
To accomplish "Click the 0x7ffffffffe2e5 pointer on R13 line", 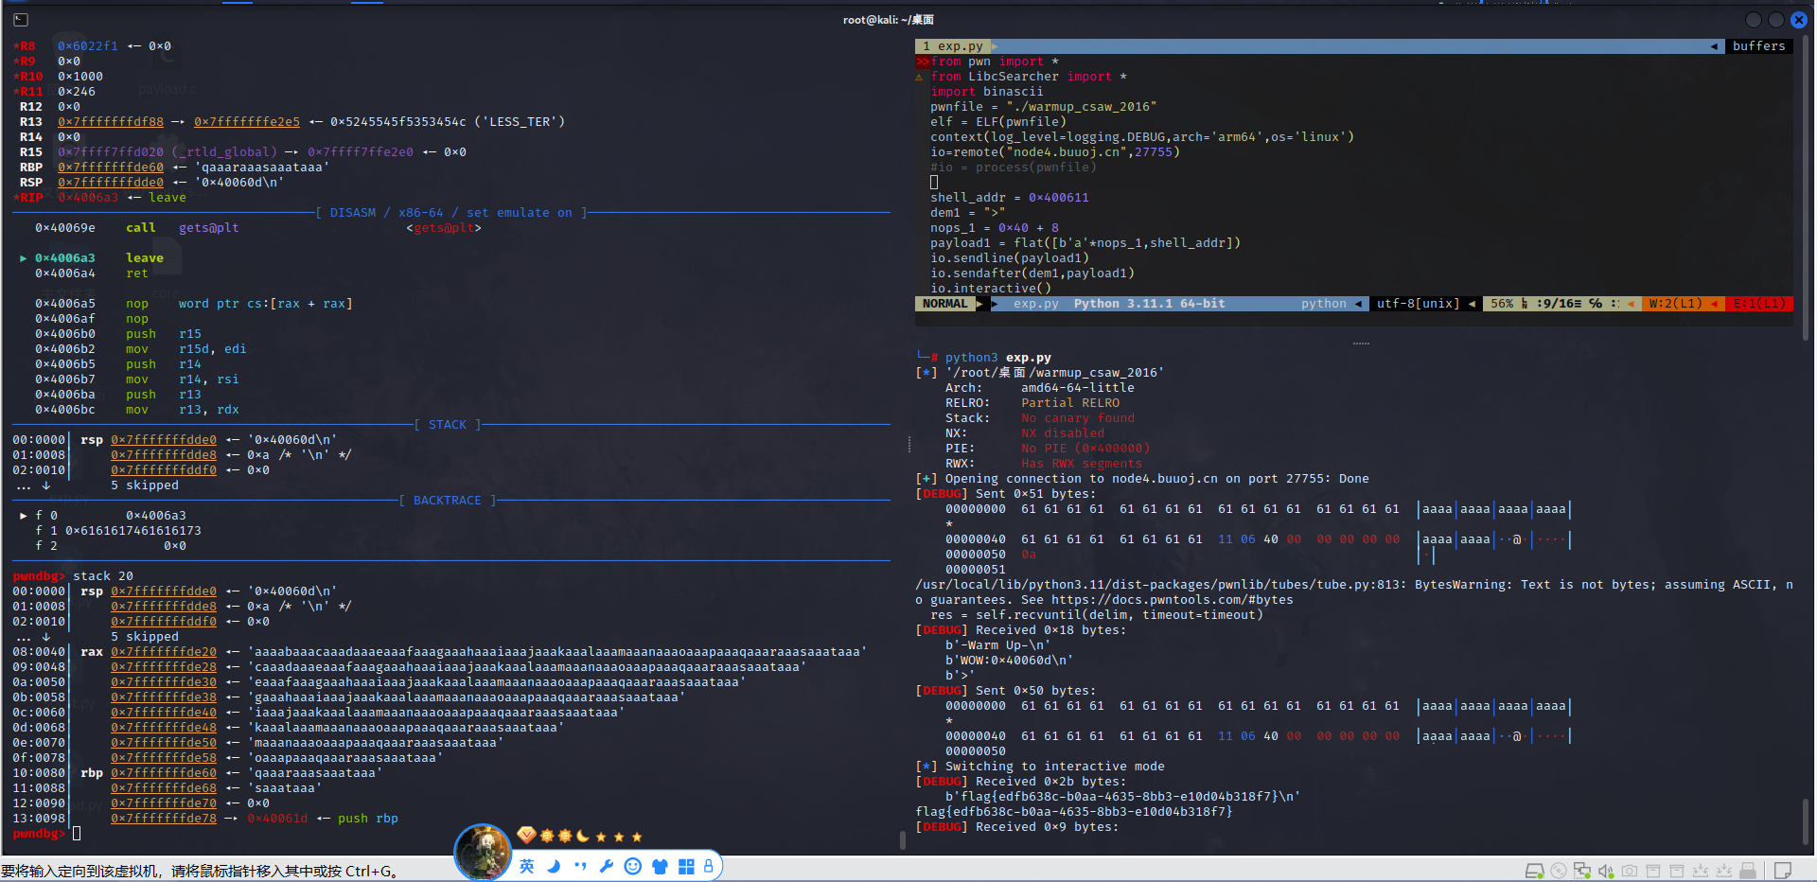I will pos(247,122).
